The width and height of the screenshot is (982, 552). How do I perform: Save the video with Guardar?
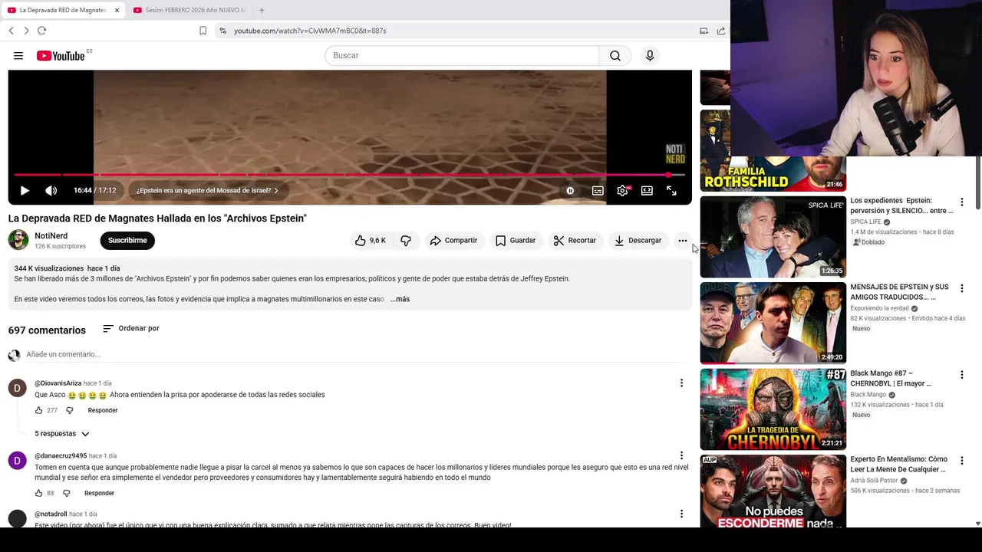(516, 241)
